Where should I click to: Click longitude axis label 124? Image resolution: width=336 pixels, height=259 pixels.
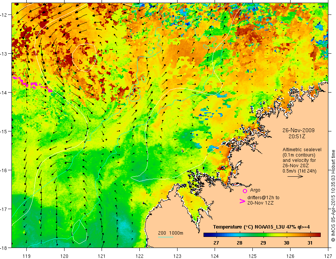215,256
